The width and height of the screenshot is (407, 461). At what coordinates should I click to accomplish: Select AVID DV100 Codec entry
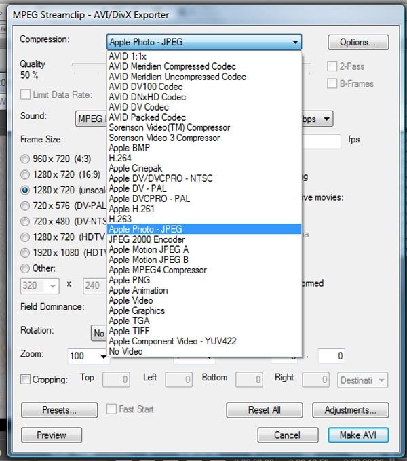(204, 87)
